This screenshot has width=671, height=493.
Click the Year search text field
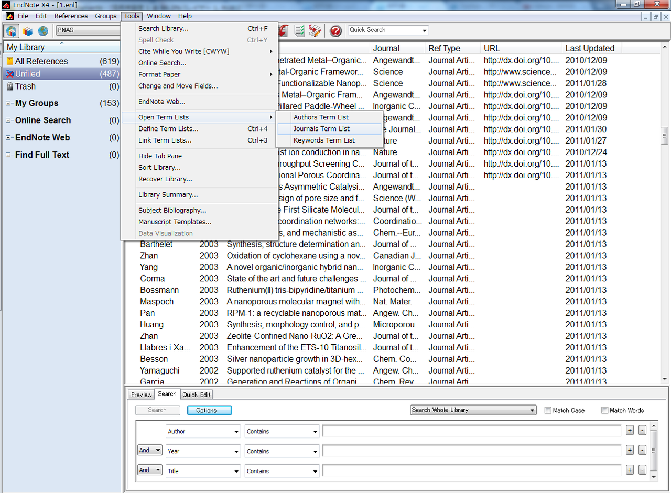pyautogui.click(x=472, y=451)
